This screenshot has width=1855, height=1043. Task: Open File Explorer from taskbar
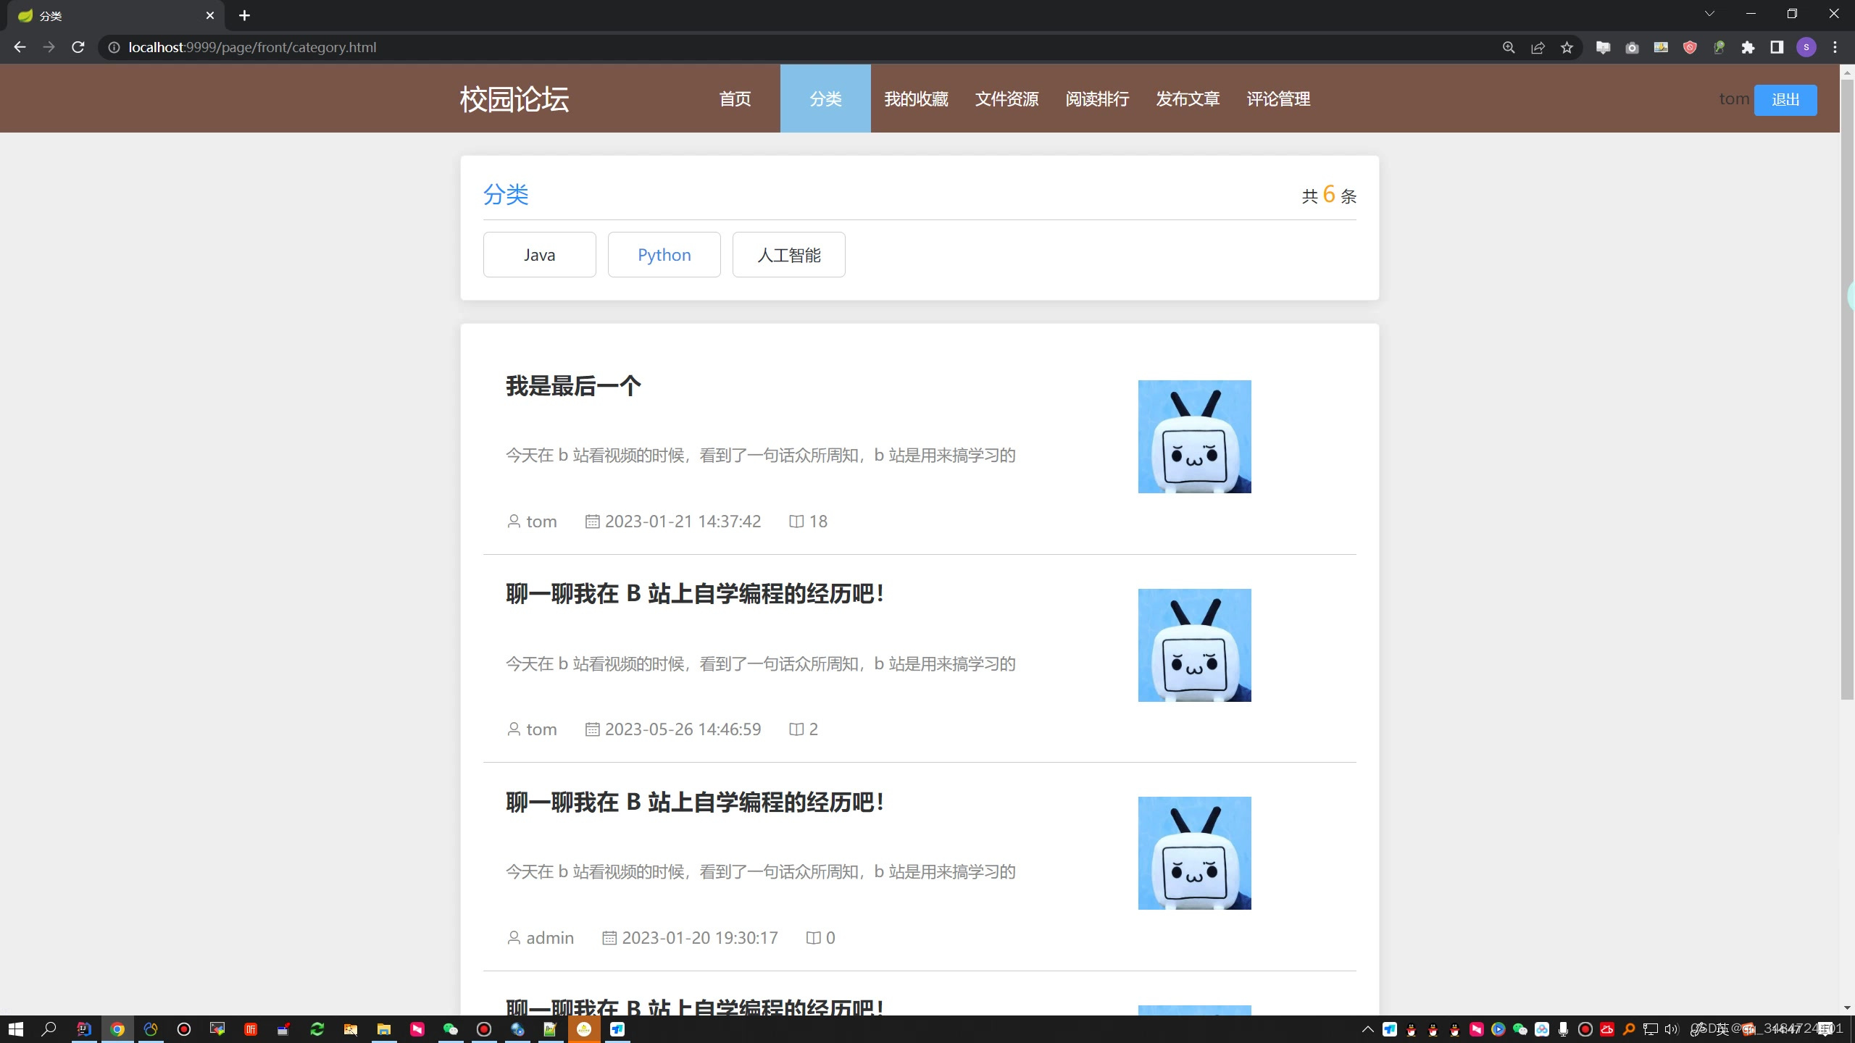point(384,1029)
